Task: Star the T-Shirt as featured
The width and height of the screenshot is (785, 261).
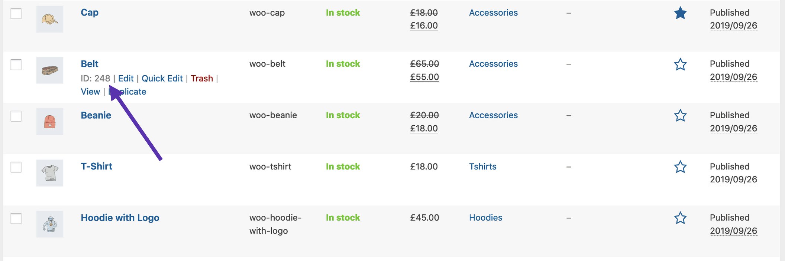Action: pyautogui.click(x=680, y=167)
